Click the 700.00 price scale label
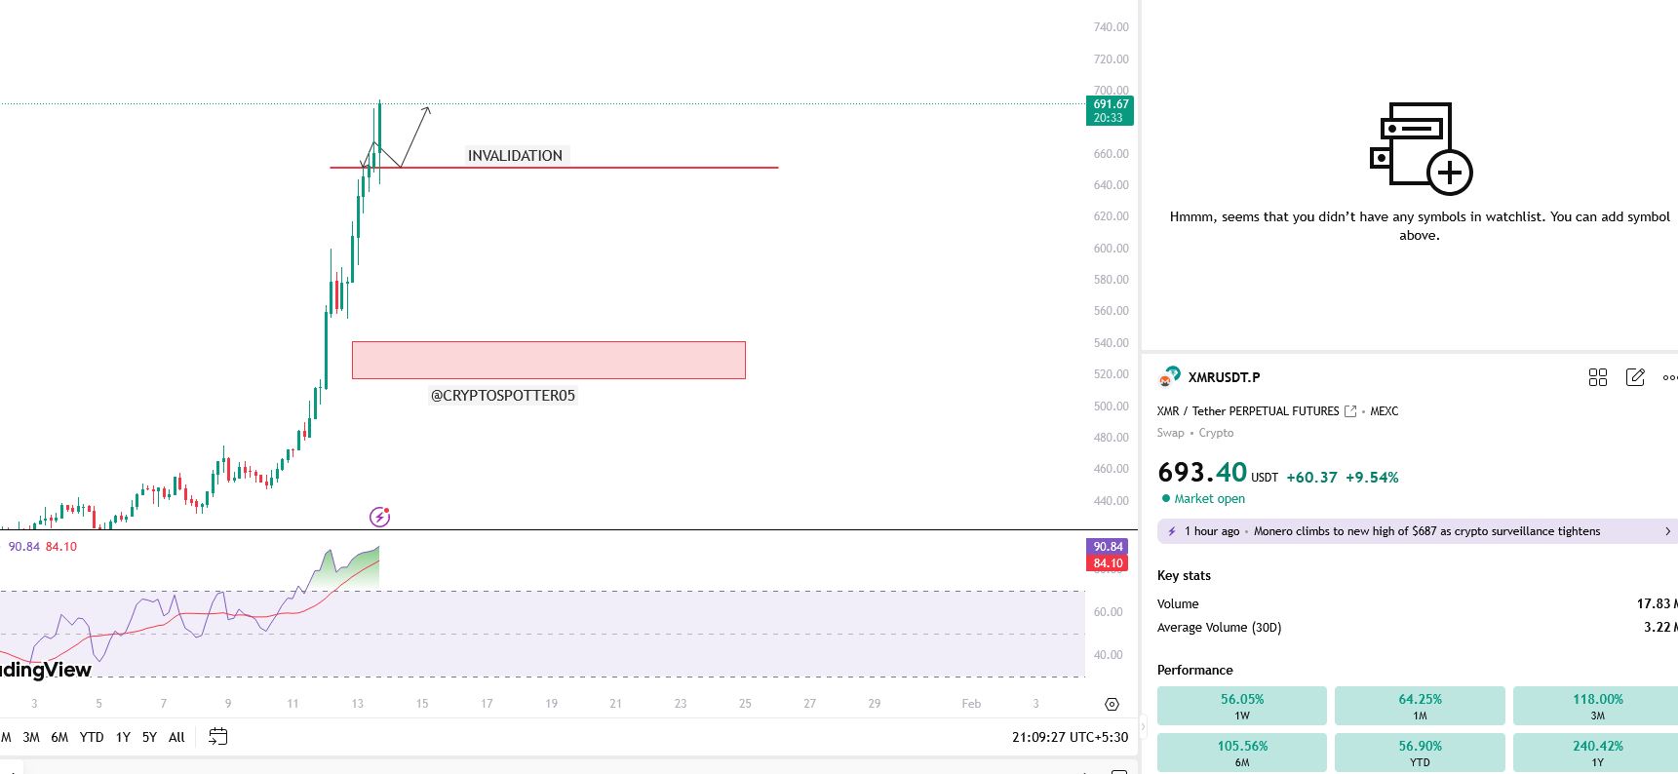The image size is (1678, 774). click(1111, 91)
